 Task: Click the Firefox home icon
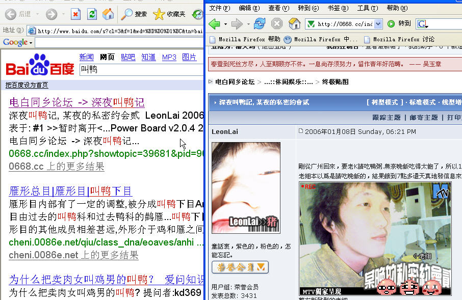(294, 24)
